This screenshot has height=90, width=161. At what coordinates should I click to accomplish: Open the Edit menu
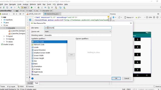pyautogui.click(x=2, y=4)
